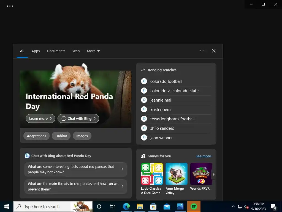Open Ludo Classic game thumbnail
Viewport: 282px width, 212px height.
click(x=152, y=174)
